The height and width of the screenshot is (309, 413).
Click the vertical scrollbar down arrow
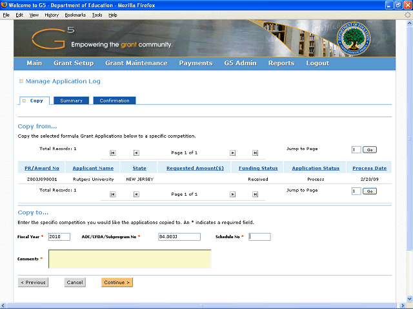point(410,299)
